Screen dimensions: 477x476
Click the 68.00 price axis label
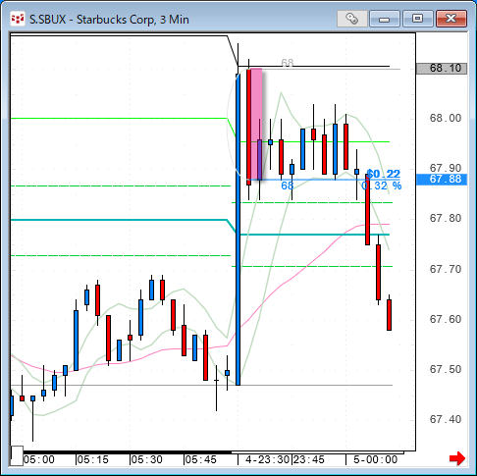pos(446,118)
